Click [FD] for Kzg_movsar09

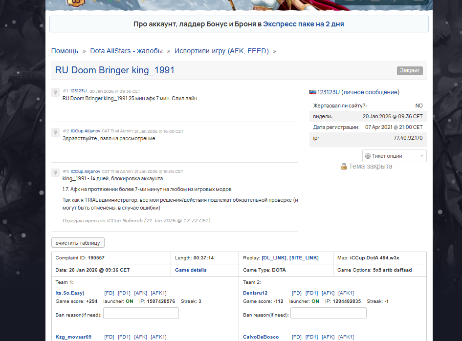click(x=109, y=337)
